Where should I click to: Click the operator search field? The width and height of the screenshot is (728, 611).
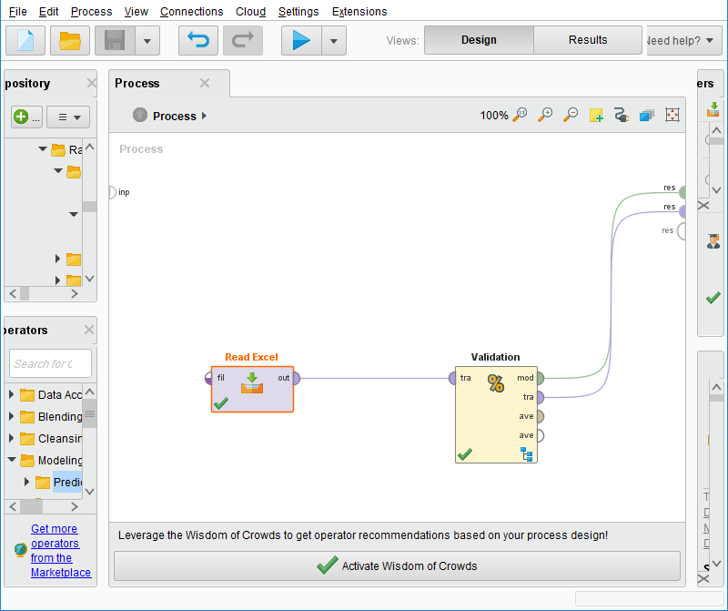50,363
